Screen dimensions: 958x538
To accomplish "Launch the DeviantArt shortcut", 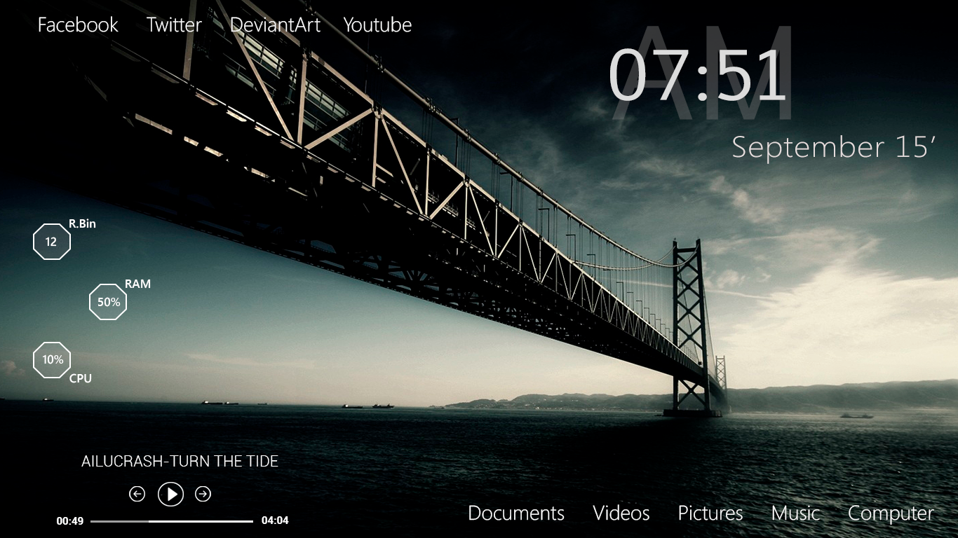I will (275, 25).
